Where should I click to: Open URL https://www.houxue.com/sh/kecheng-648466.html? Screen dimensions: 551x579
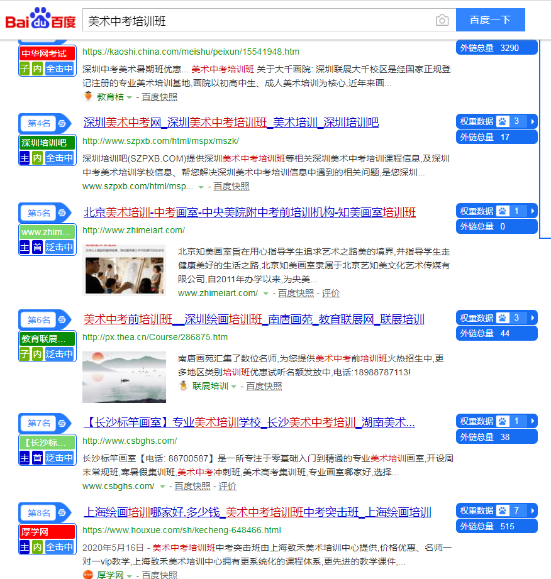[182, 530]
